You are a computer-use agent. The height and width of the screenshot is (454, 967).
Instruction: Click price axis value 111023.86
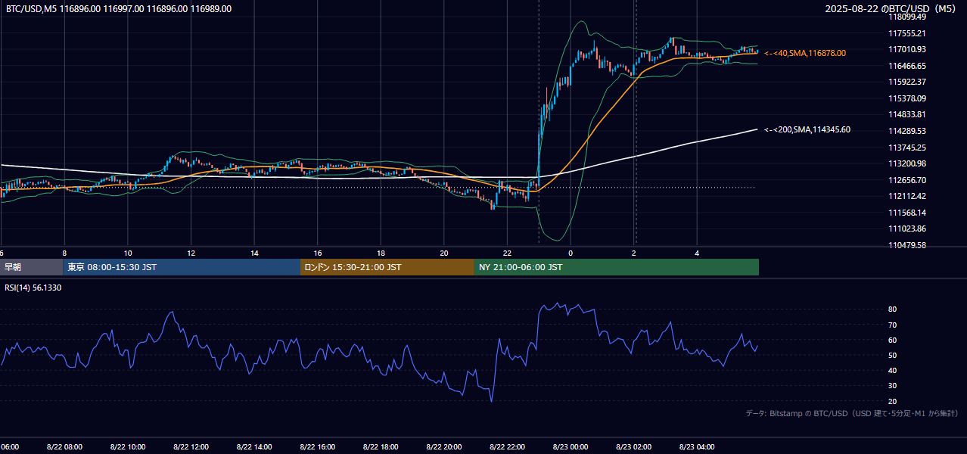[907, 229]
